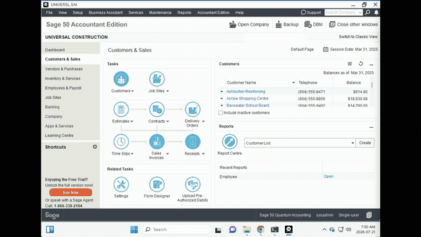Open the Setup menu
421x237 pixels.
[78, 13]
